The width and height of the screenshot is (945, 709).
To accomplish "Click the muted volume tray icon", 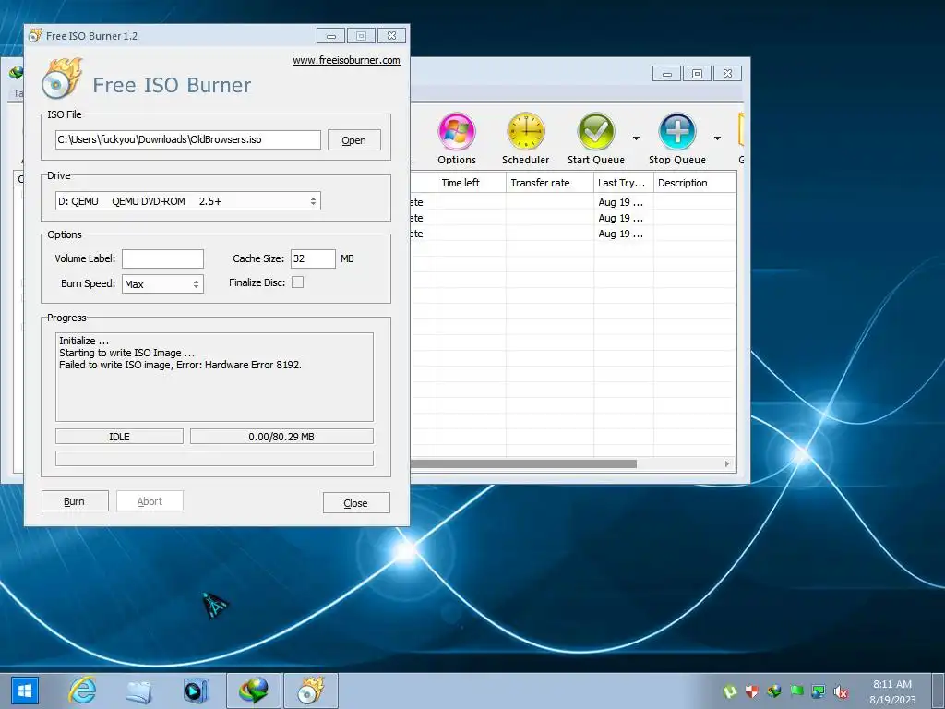I will click(840, 691).
